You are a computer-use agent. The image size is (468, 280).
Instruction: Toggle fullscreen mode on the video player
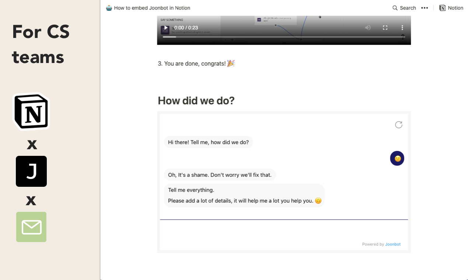[x=385, y=27]
